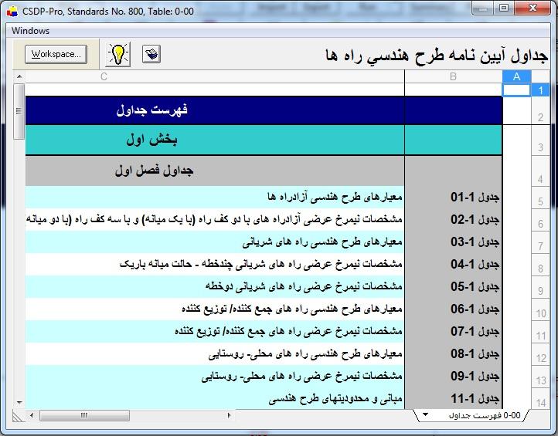This screenshot has height=436, width=558.
Task: Select column B header
Action: [454, 76]
